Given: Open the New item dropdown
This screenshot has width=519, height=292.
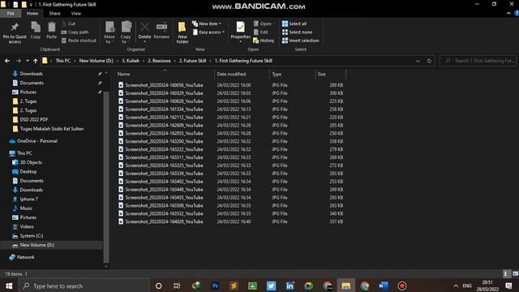Looking at the screenshot, I should 207,24.
